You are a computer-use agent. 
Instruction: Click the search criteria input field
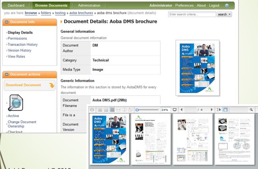(x=192, y=14)
